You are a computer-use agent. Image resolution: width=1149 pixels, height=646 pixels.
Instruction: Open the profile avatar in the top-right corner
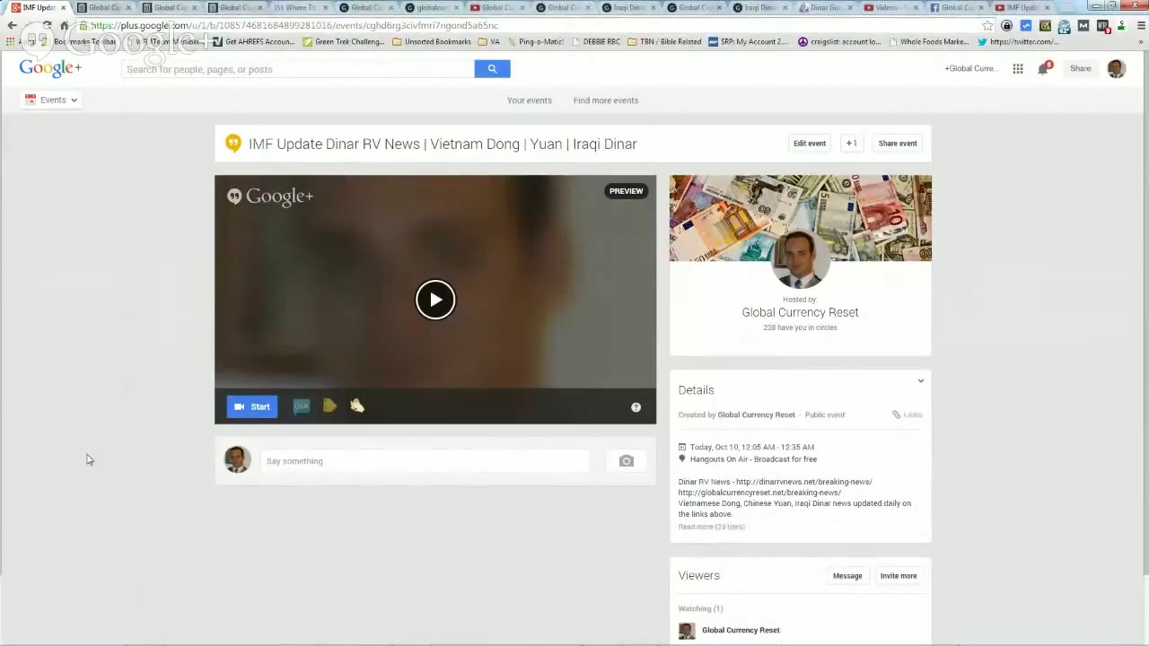tap(1117, 69)
